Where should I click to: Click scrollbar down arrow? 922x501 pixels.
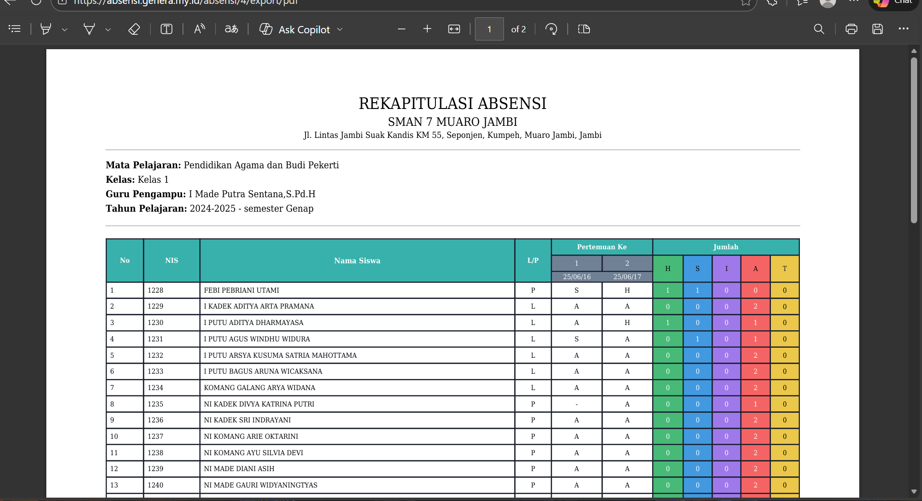click(914, 492)
